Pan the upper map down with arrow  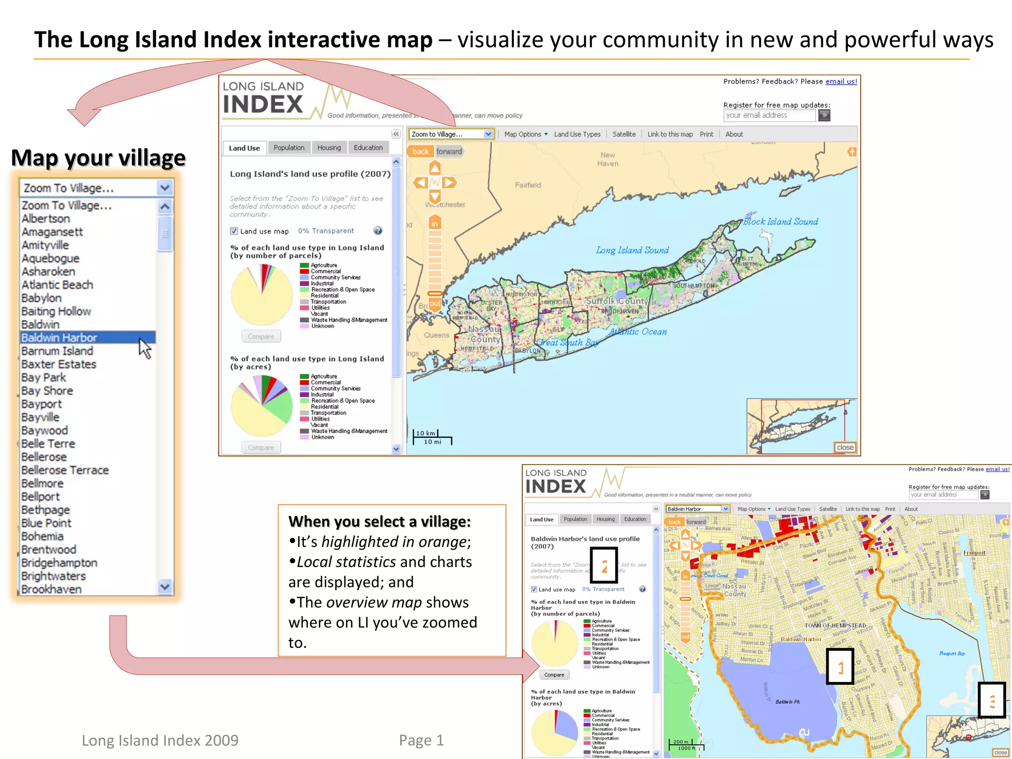click(435, 197)
